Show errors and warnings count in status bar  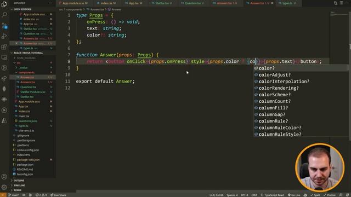(41, 195)
